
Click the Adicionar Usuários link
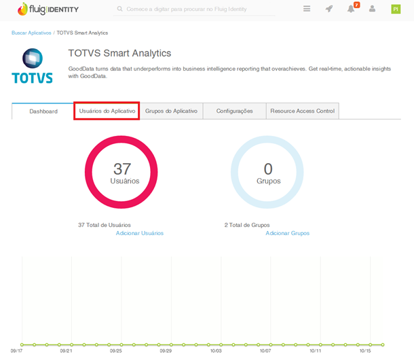(140, 233)
